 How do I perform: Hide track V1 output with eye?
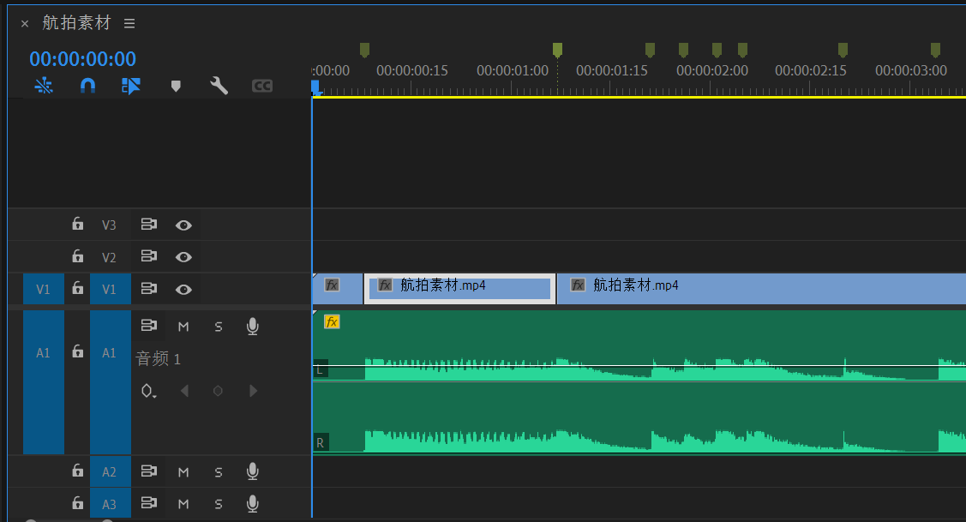(x=183, y=290)
